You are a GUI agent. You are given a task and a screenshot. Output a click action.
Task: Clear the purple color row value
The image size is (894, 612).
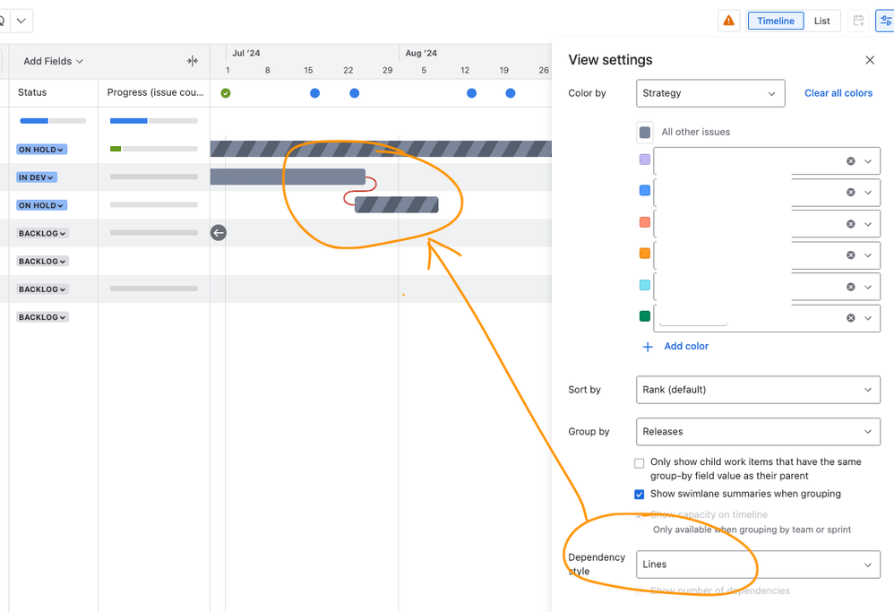[x=851, y=161]
